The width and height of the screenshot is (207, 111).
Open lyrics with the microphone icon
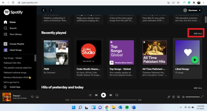tap(169, 97)
